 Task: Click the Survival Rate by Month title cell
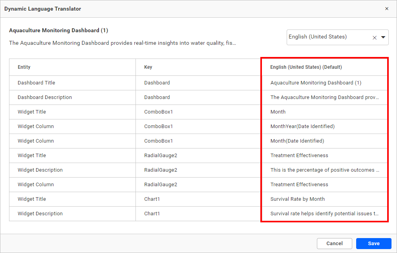coord(297,199)
